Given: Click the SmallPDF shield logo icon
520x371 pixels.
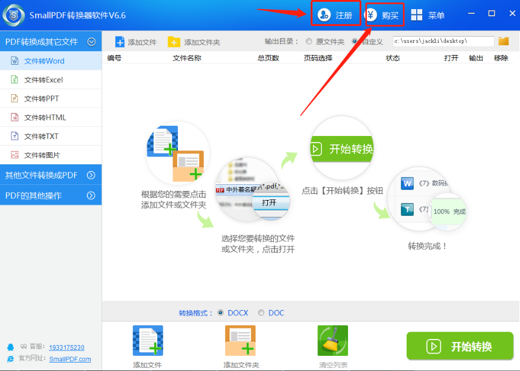Looking at the screenshot, I should coord(14,15).
